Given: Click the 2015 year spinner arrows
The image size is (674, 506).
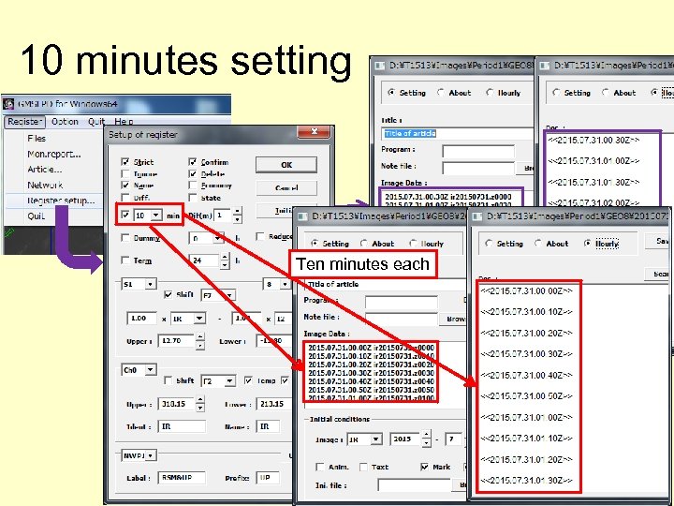Looking at the screenshot, I should pos(426,439).
